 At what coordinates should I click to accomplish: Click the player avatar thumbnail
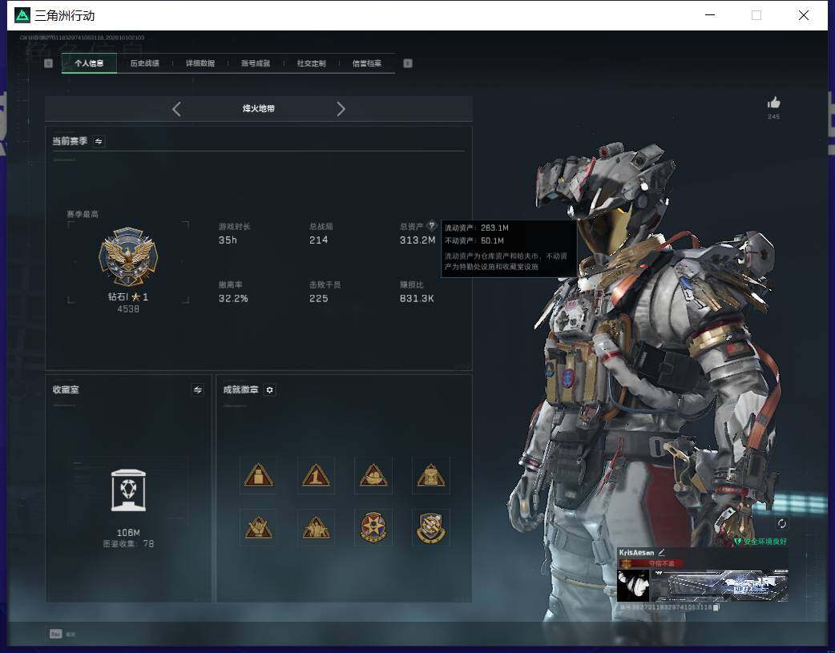click(x=633, y=586)
